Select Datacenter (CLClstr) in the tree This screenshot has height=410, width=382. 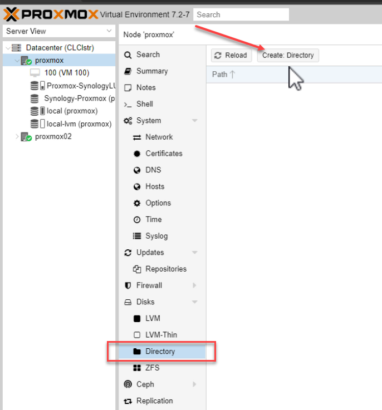point(60,48)
